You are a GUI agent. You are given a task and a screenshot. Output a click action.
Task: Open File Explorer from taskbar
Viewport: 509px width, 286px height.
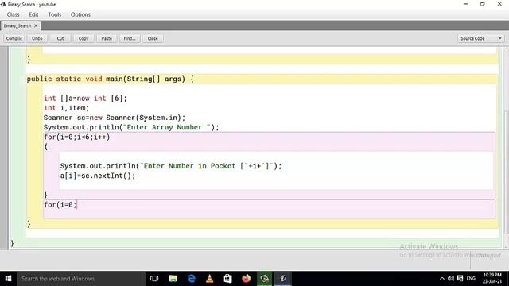[x=173, y=279]
